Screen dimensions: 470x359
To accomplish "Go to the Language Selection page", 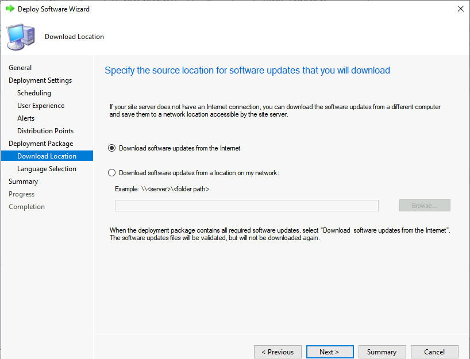I will 47,169.
